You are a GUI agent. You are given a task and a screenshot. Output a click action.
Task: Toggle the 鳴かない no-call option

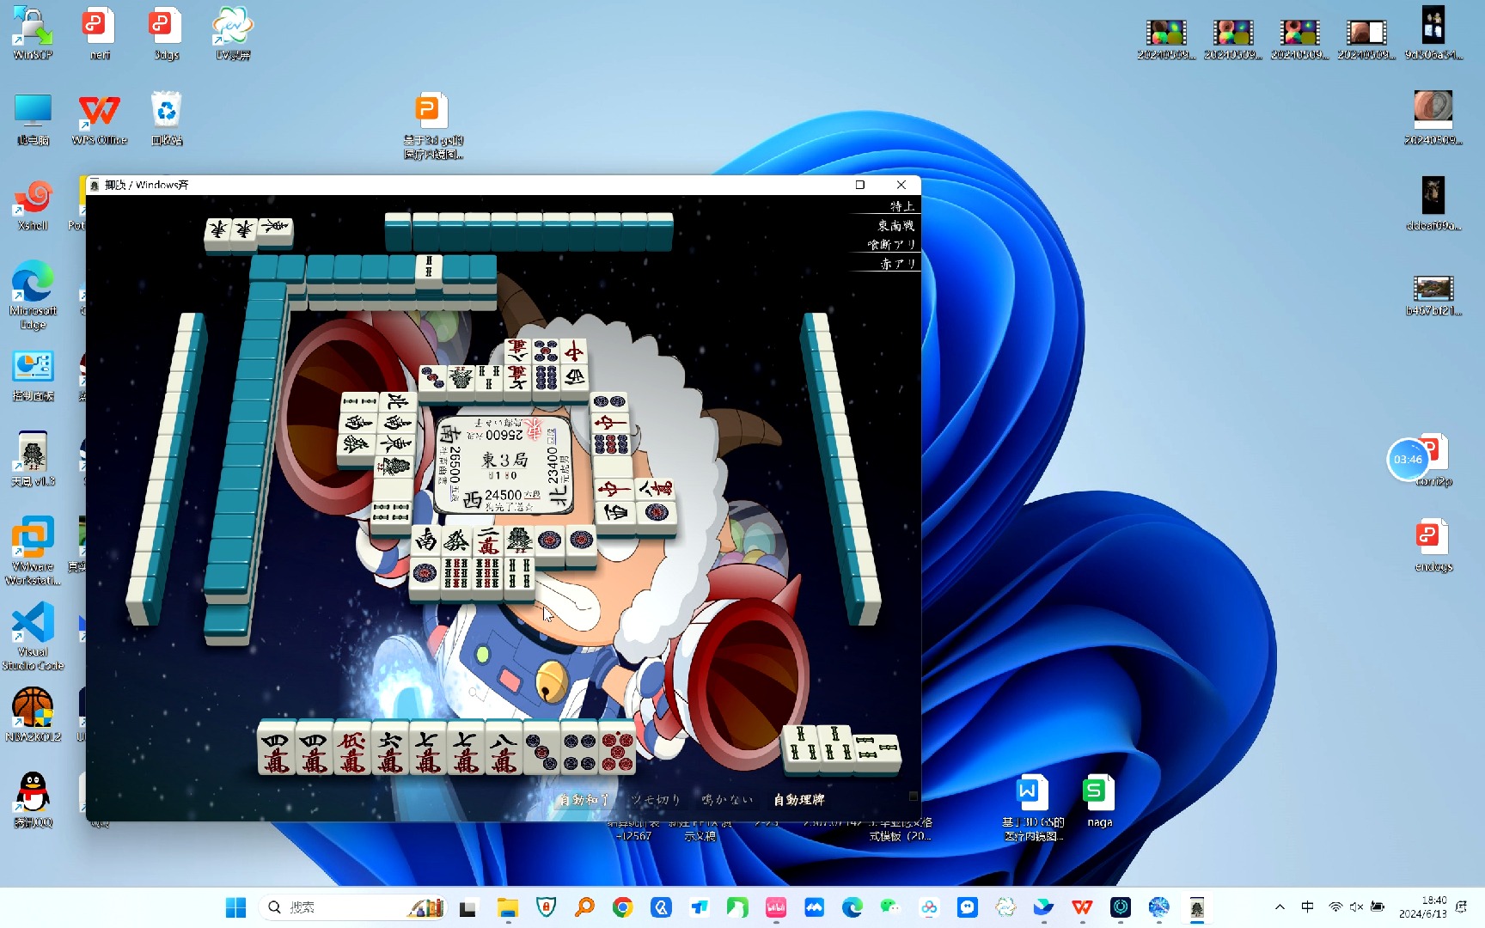pyautogui.click(x=727, y=799)
